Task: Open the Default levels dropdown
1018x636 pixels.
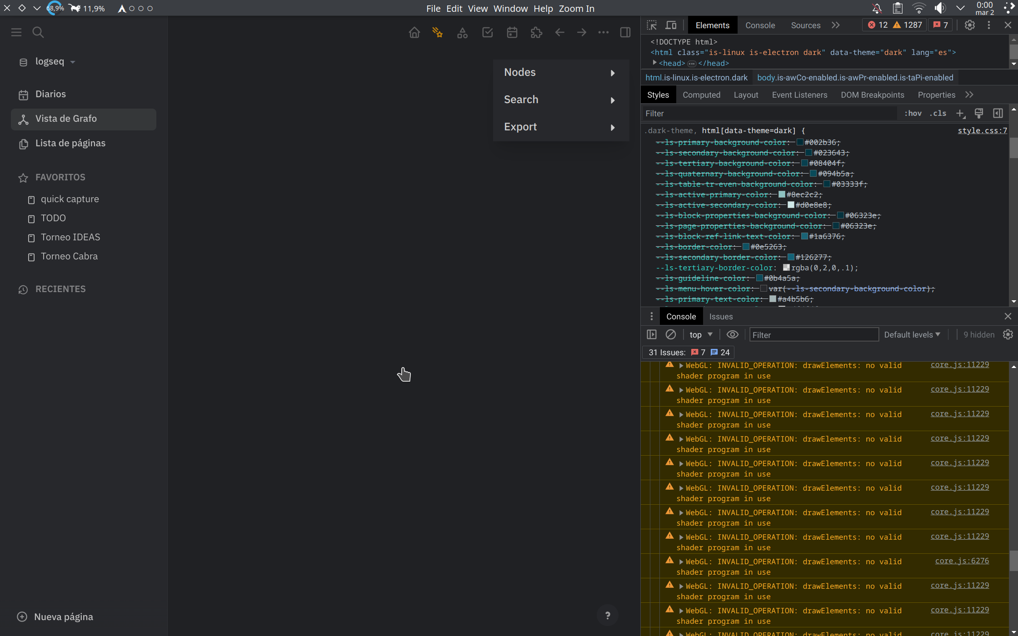Action: coord(912,335)
